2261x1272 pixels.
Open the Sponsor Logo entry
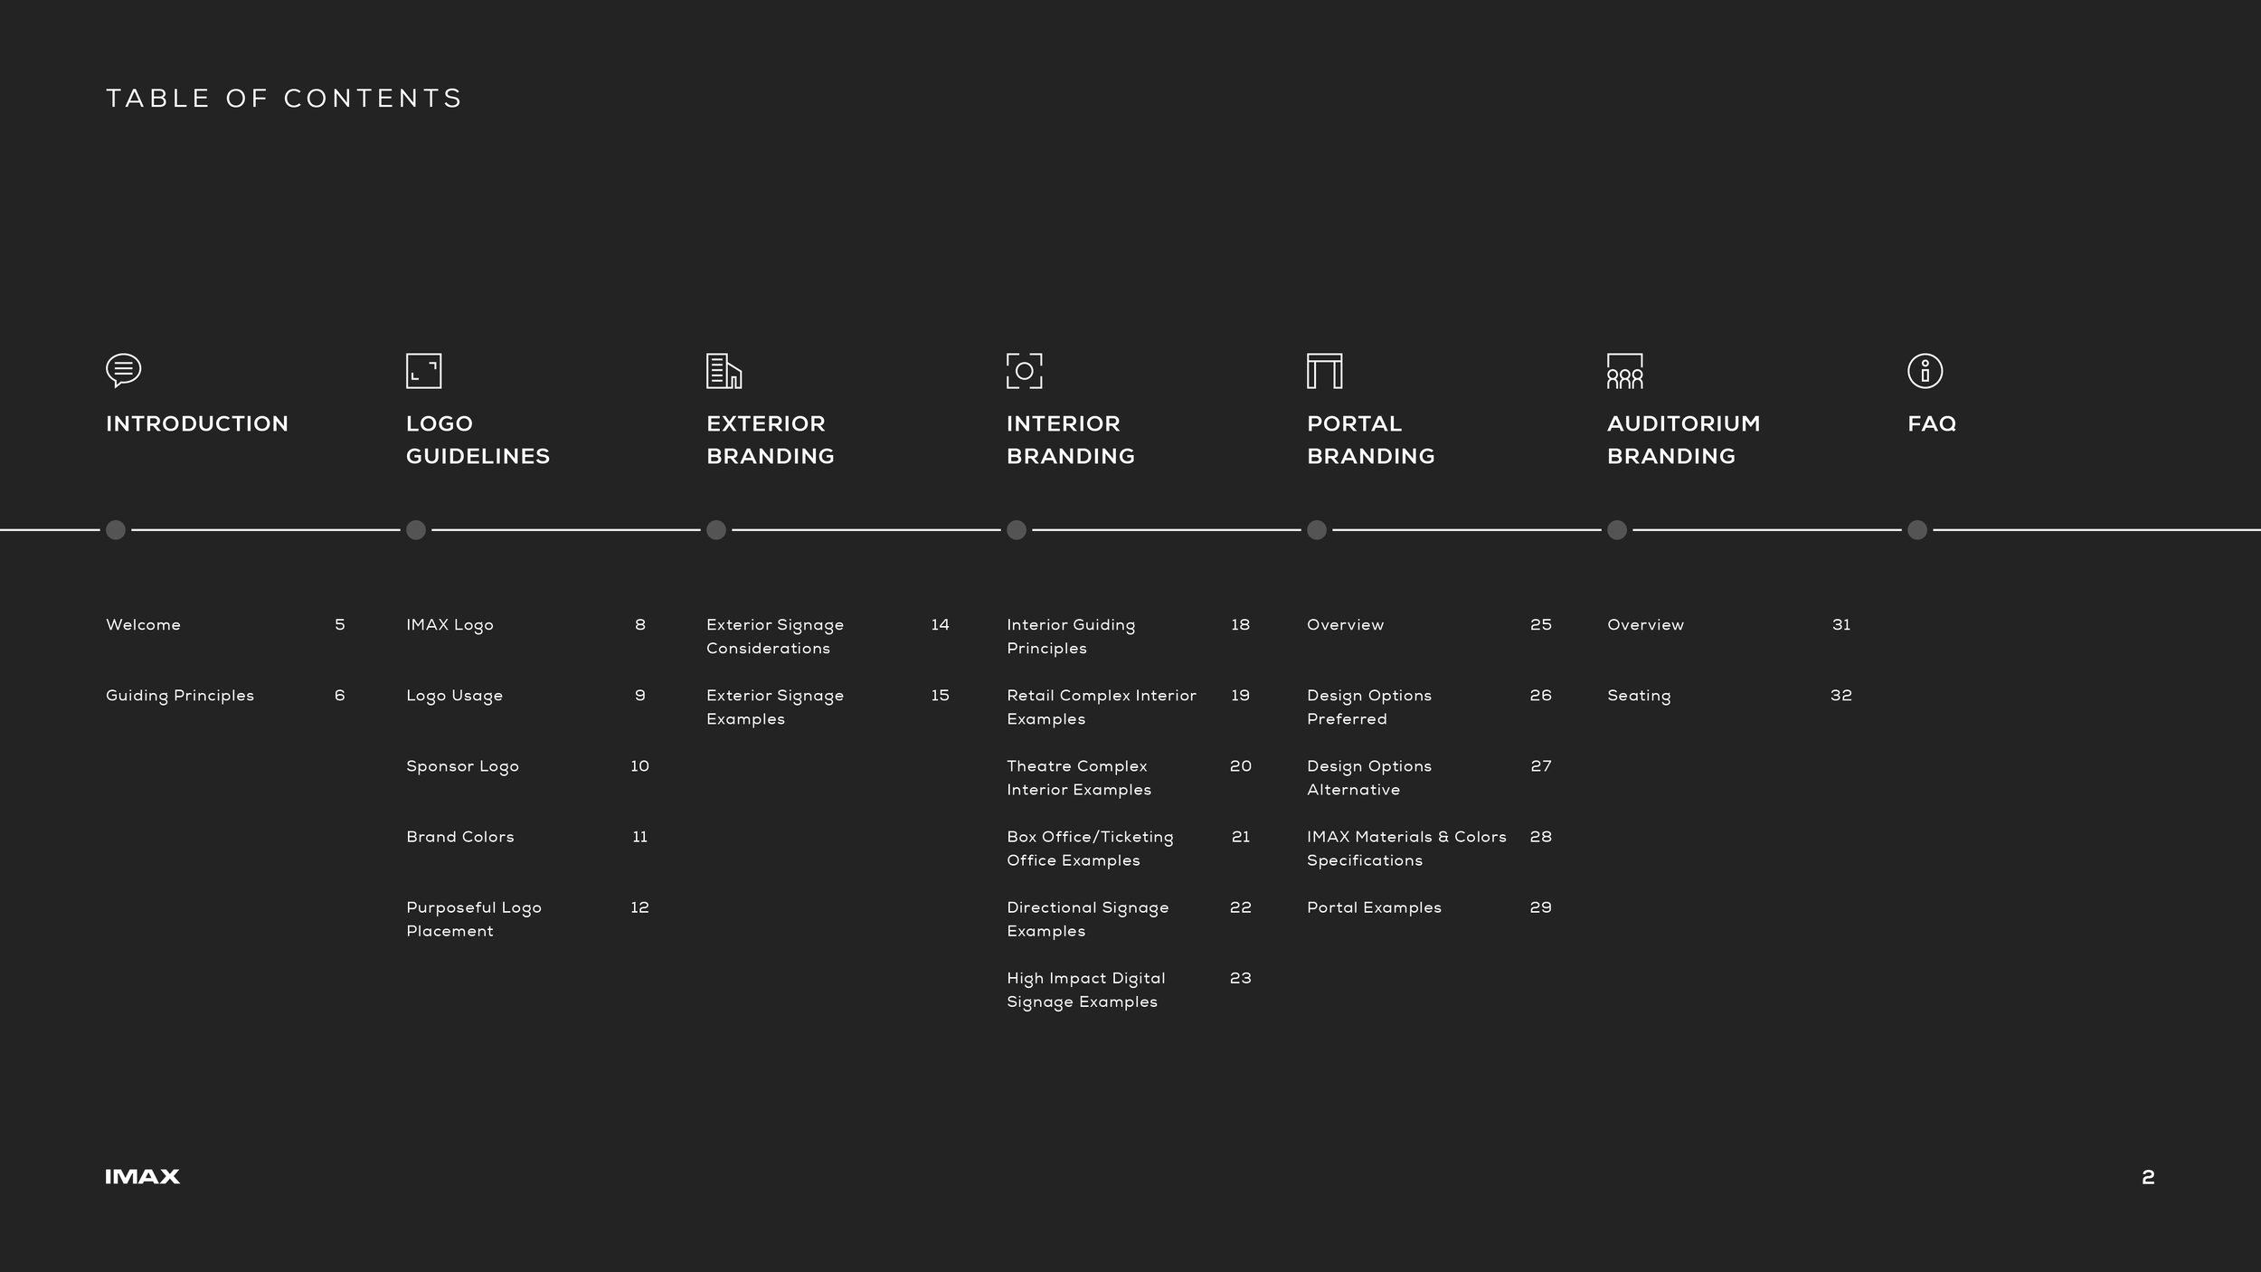click(x=462, y=766)
